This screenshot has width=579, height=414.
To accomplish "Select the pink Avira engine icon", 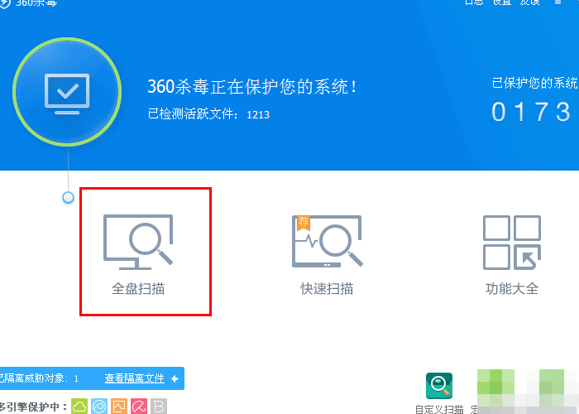I will click(139, 407).
